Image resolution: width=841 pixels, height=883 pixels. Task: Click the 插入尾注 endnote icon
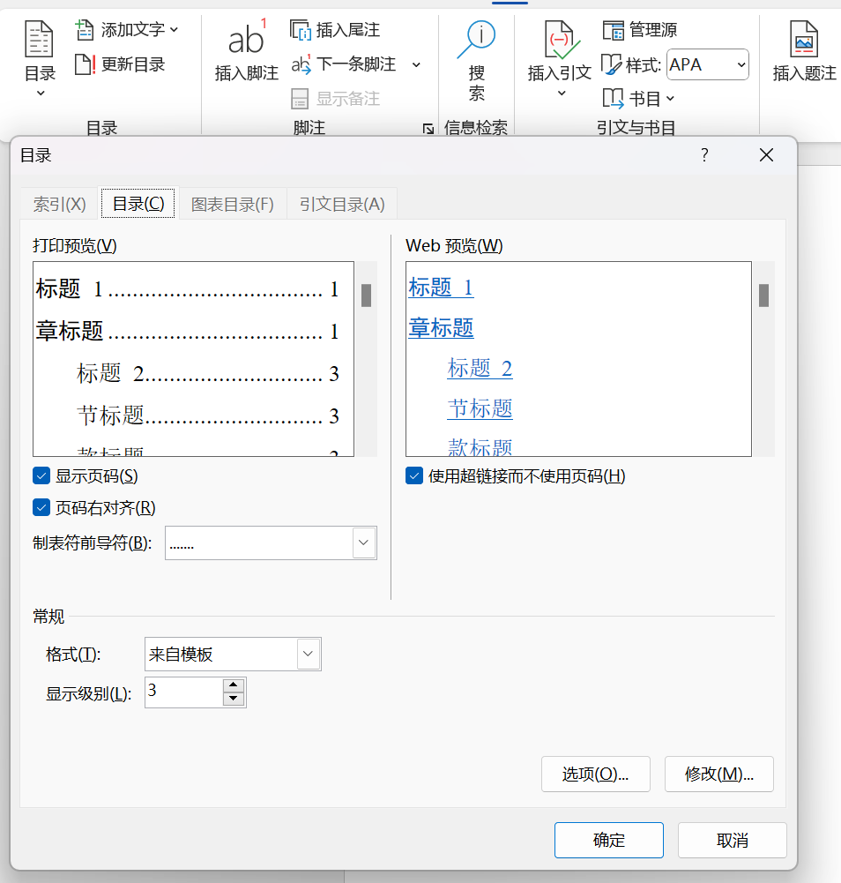[301, 30]
